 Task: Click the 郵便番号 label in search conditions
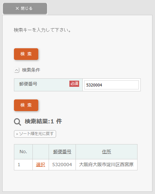[28, 84]
